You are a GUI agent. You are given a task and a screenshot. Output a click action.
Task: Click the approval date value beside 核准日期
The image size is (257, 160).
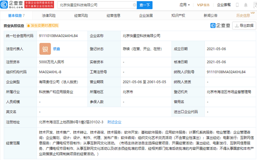[216, 62]
